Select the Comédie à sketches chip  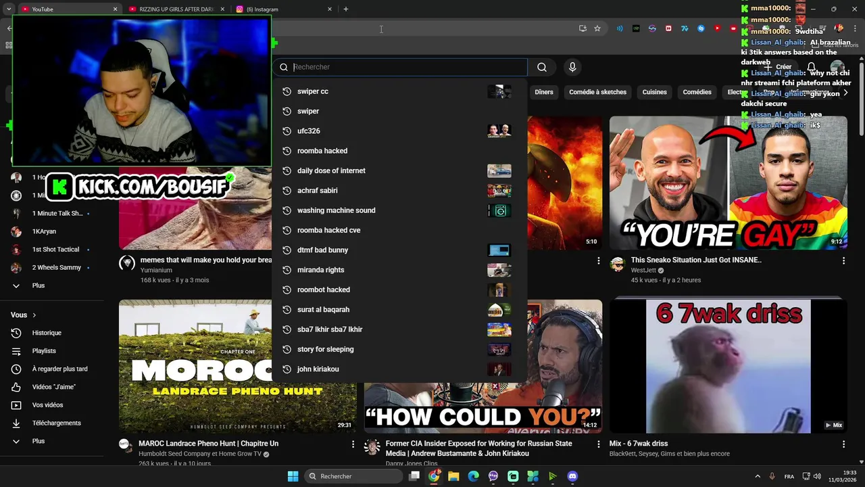[597, 92]
